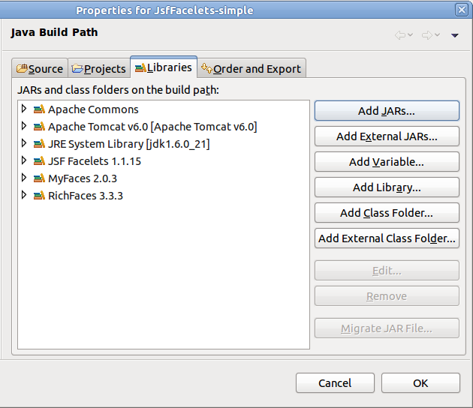Screen dimensions: 473x408
Task: Open the back history dropdown arrow
Action: [410, 35]
